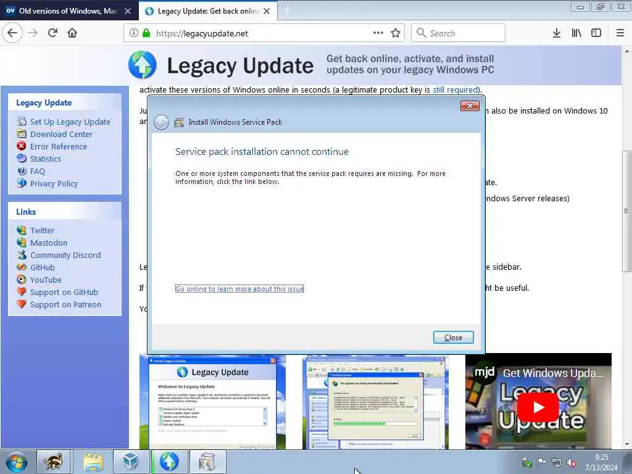
Task: Open the FAQ sidebar link
Action: (38, 172)
